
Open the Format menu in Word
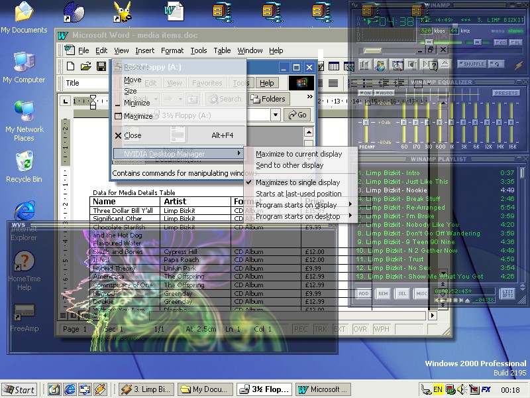pos(172,50)
